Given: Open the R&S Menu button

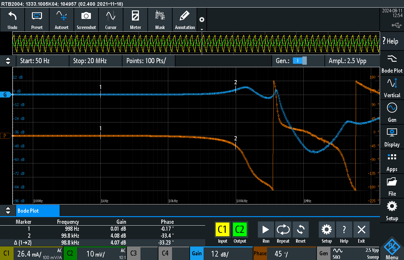Looking at the screenshot, I should [392, 249].
